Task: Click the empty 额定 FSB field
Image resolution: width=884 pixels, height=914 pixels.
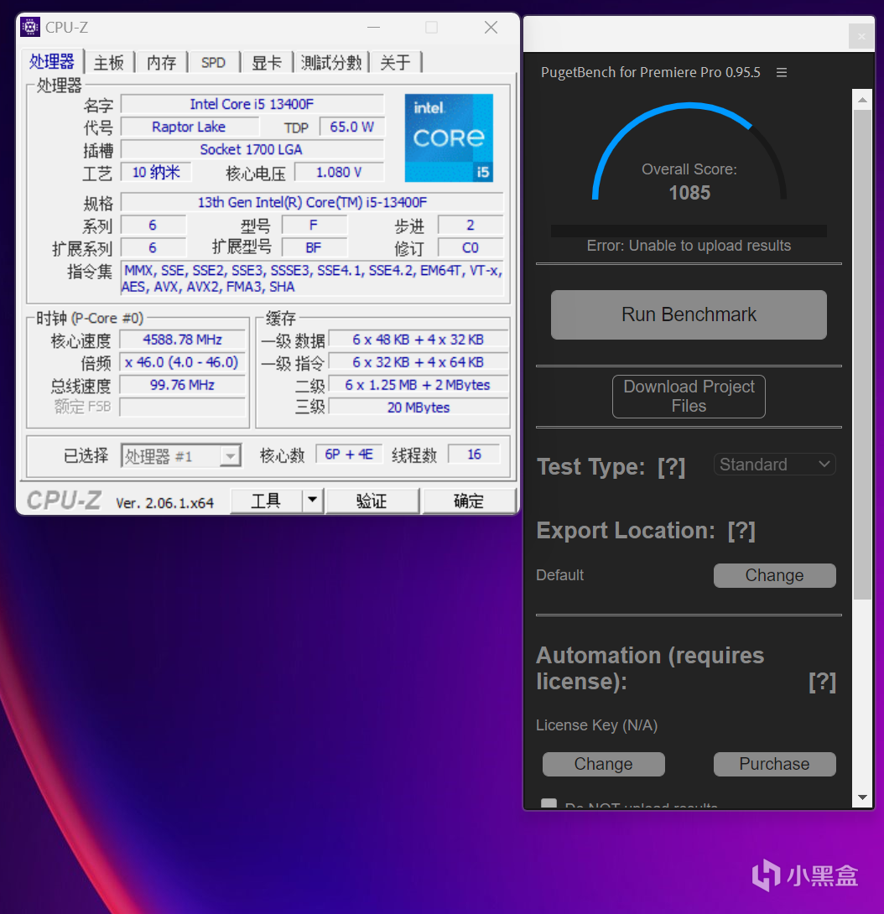Action: pos(183,407)
